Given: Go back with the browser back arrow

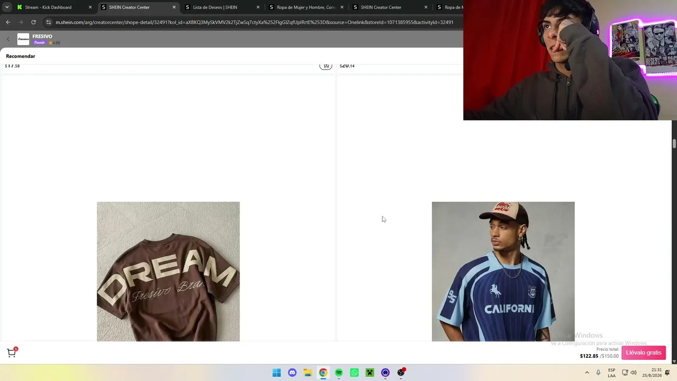Looking at the screenshot, I should point(8,22).
